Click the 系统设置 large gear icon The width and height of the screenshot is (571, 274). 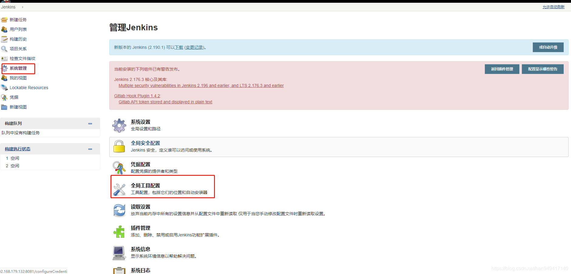tap(119, 125)
